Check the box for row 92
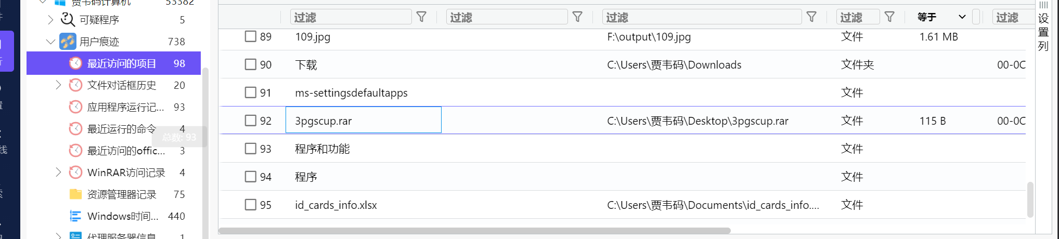Viewport: 1059px width, 239px height. [x=251, y=121]
